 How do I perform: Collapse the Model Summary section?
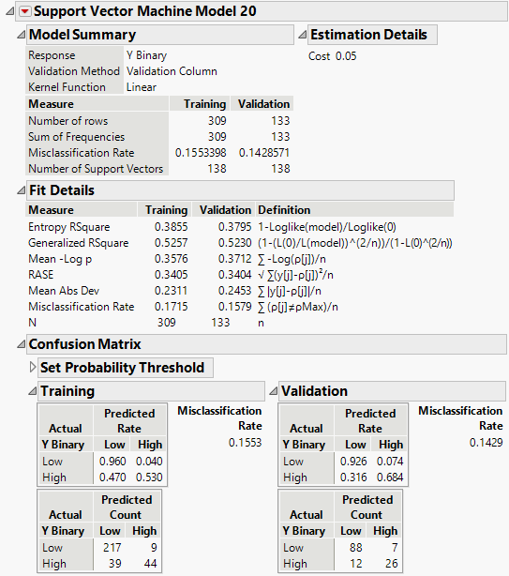pyautogui.click(x=22, y=35)
